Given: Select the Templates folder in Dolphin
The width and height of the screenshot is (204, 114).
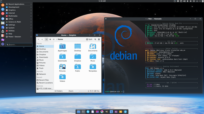Looking at the screenshot, I should [93, 68].
